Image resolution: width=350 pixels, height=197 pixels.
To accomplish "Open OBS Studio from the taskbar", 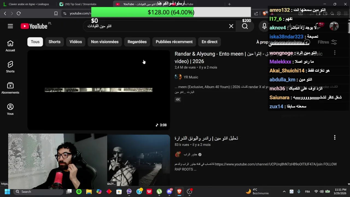I will coord(189,192).
